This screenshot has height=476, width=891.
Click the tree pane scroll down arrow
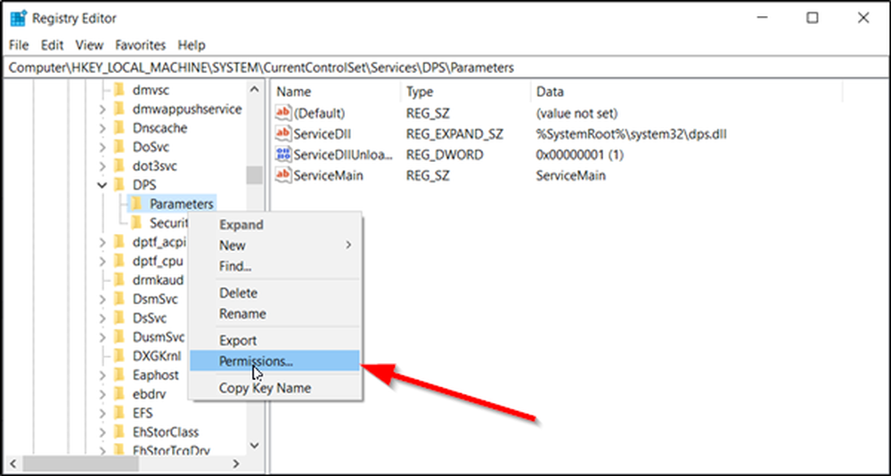(254, 444)
